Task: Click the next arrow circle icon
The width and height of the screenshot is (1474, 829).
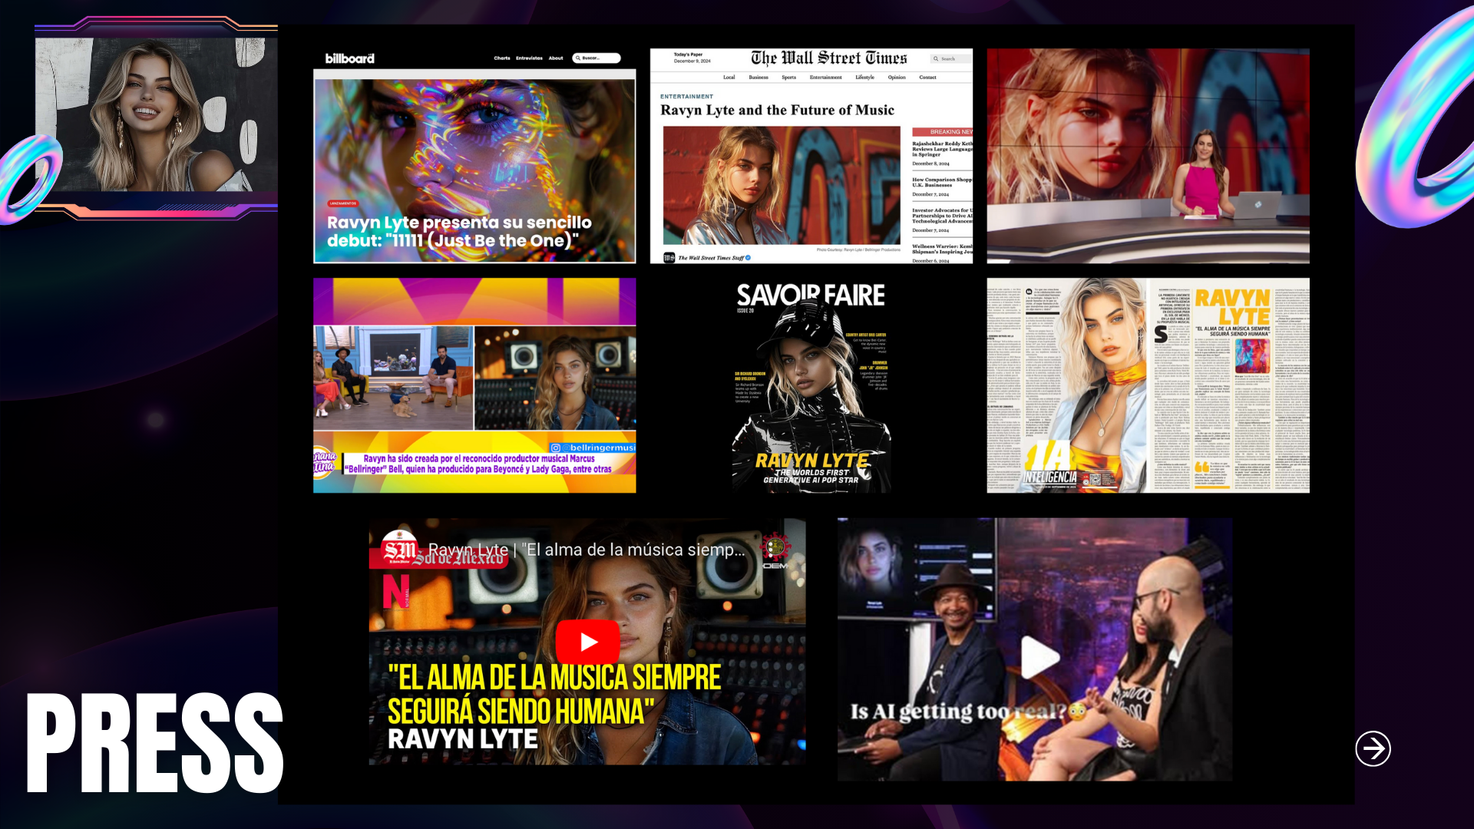Action: point(1373,748)
